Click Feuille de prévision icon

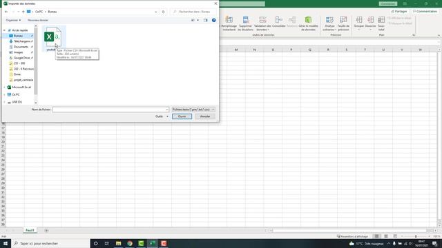[x=343, y=23]
